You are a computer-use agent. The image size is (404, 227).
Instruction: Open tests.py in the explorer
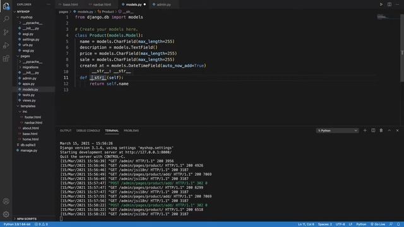(28, 95)
